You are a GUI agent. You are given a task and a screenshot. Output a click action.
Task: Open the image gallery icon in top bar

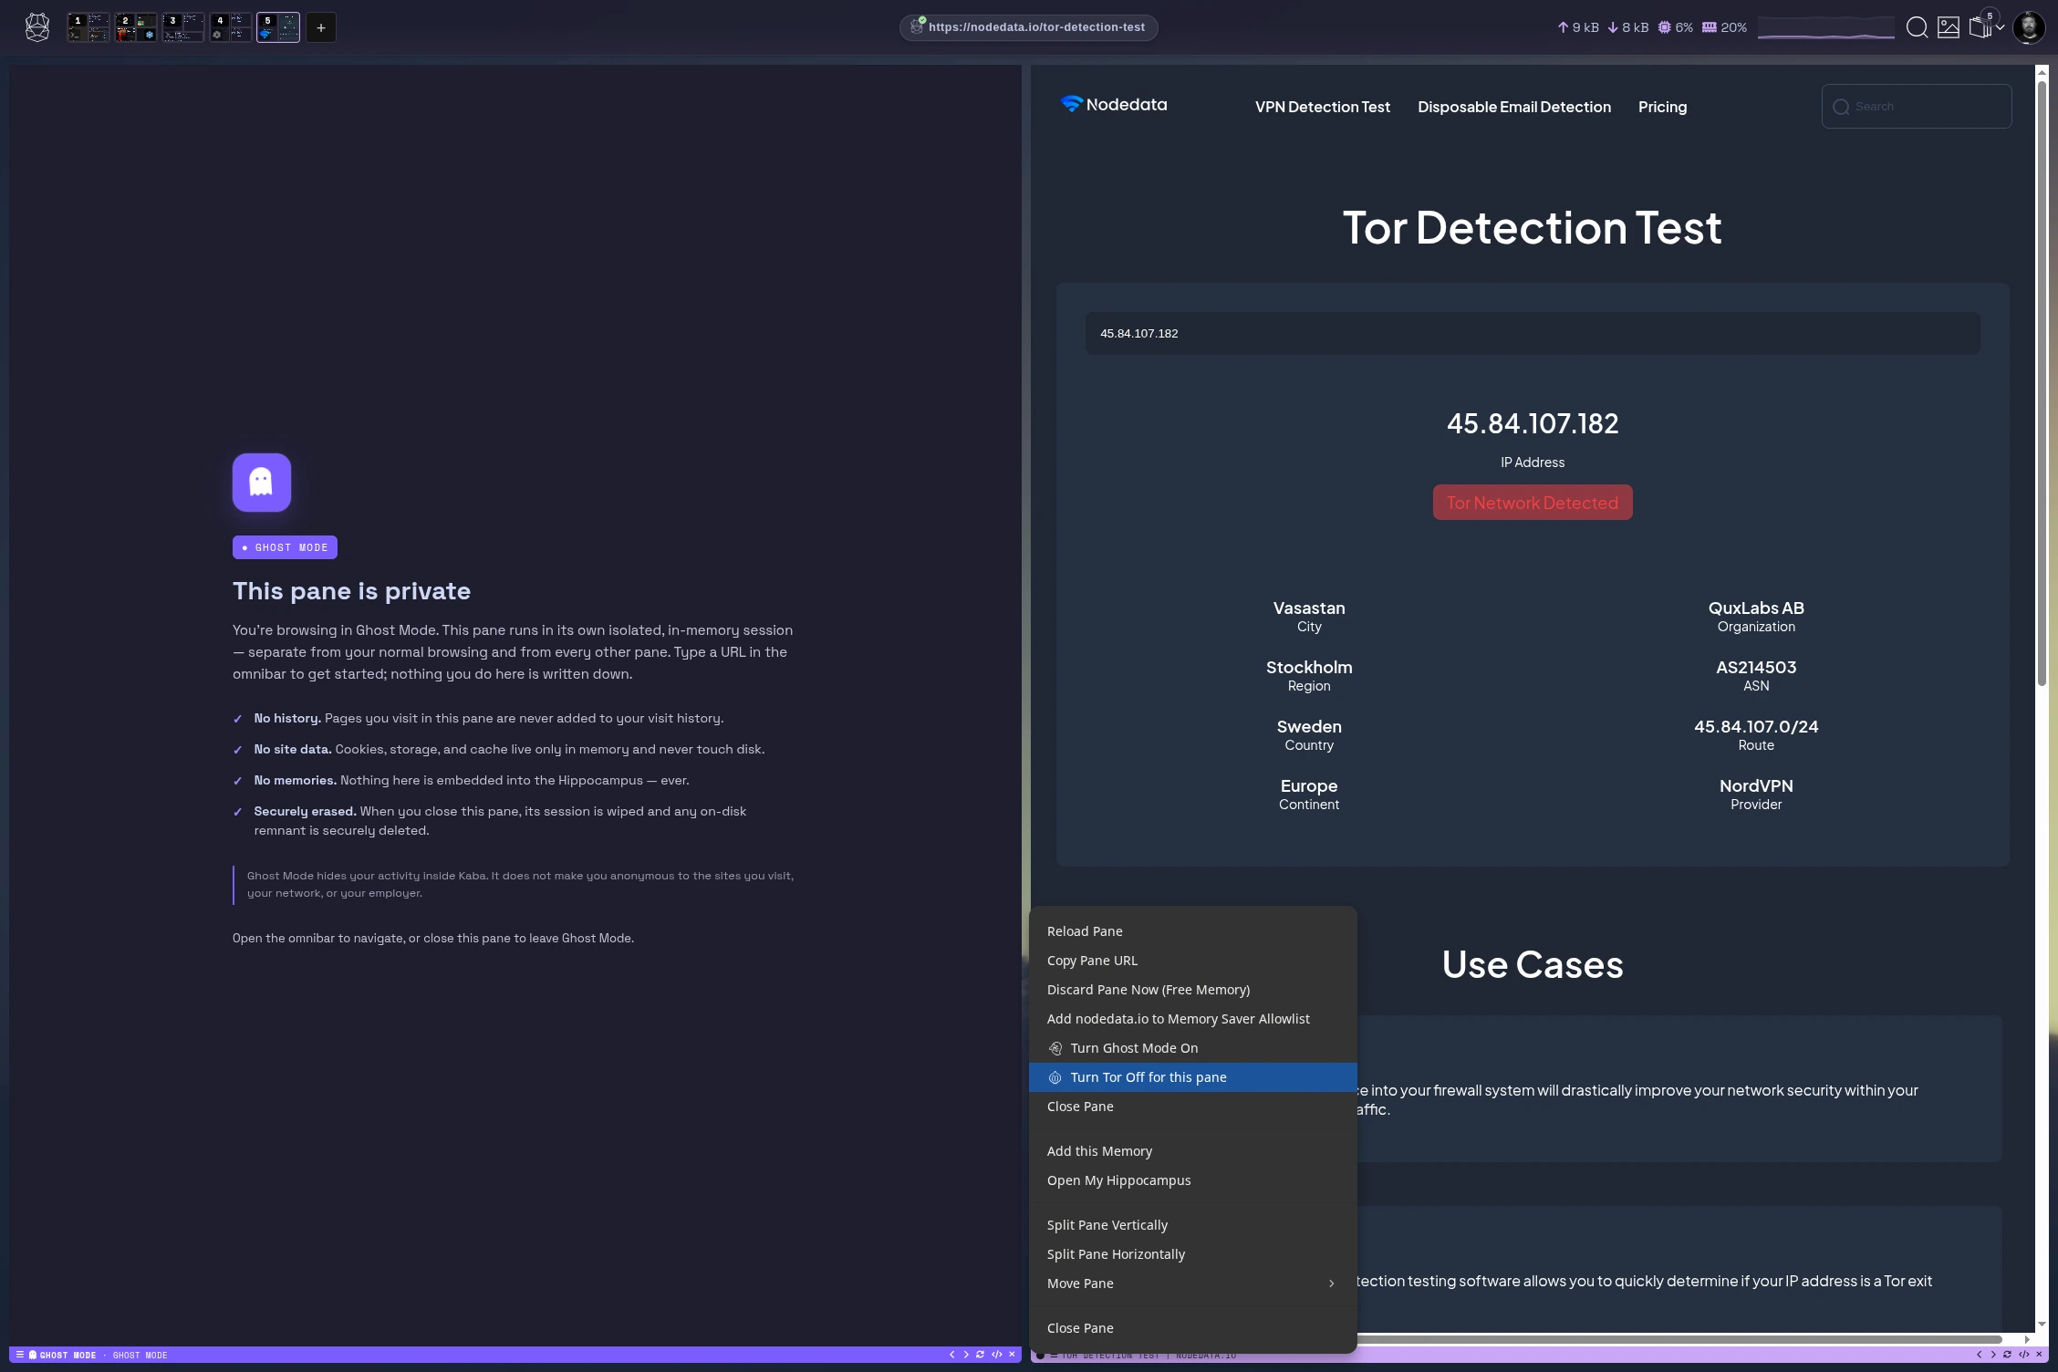1949,27
